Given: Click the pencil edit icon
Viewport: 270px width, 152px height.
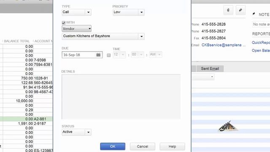Looking at the screenshot, I should (x=240, y=10).
